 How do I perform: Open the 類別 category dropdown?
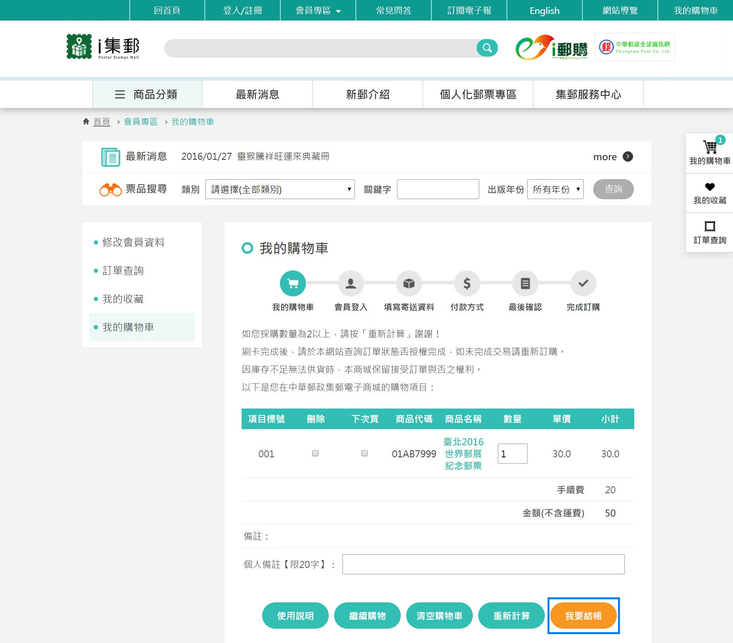[280, 189]
